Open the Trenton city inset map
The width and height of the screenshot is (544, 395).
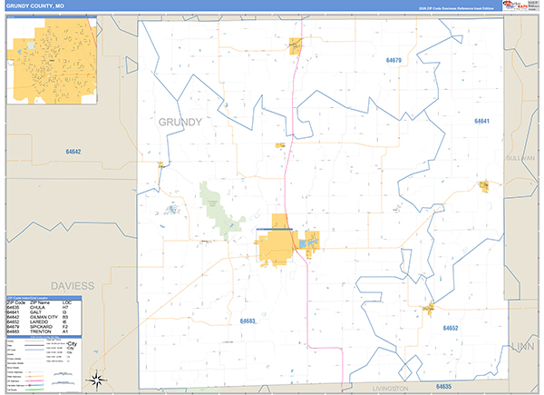pyautogui.click(x=52, y=61)
